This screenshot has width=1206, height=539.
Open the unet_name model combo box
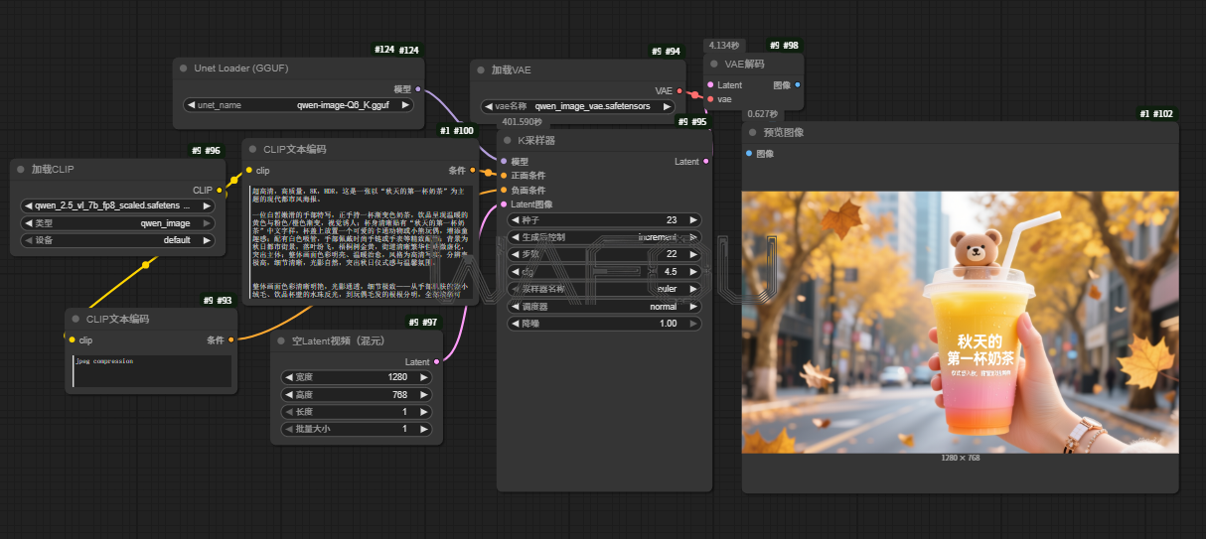pyautogui.click(x=299, y=104)
